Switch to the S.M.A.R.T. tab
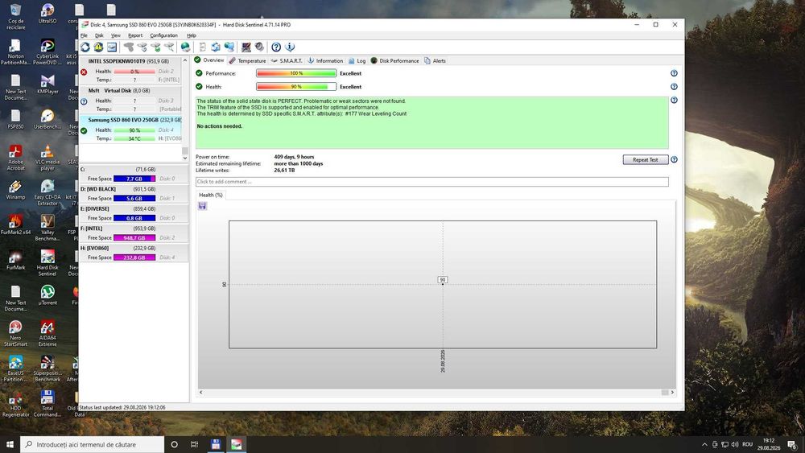 pyautogui.click(x=287, y=60)
